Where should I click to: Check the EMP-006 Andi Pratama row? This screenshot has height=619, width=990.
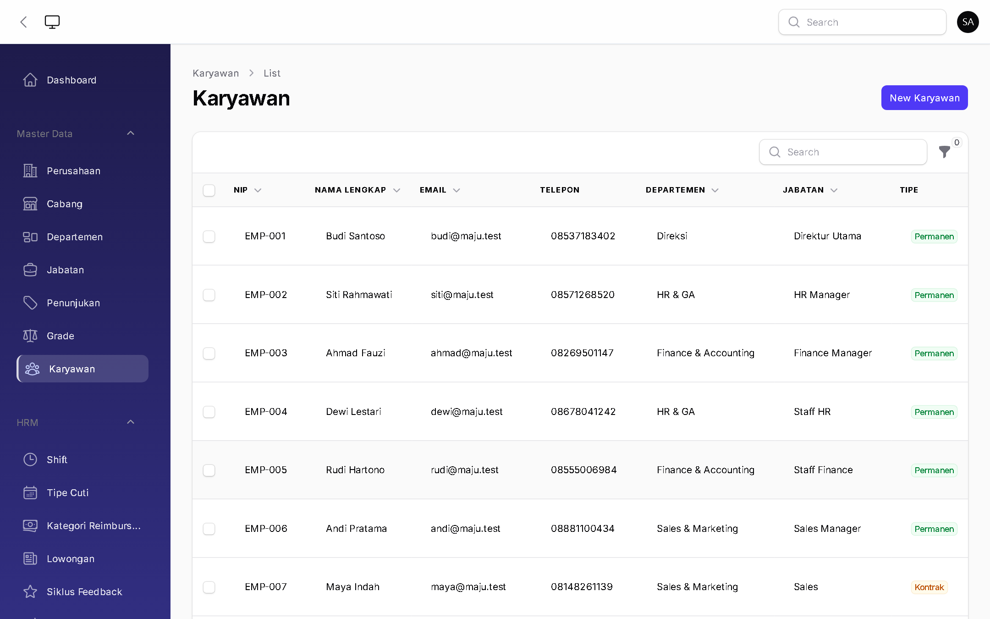[209, 529]
